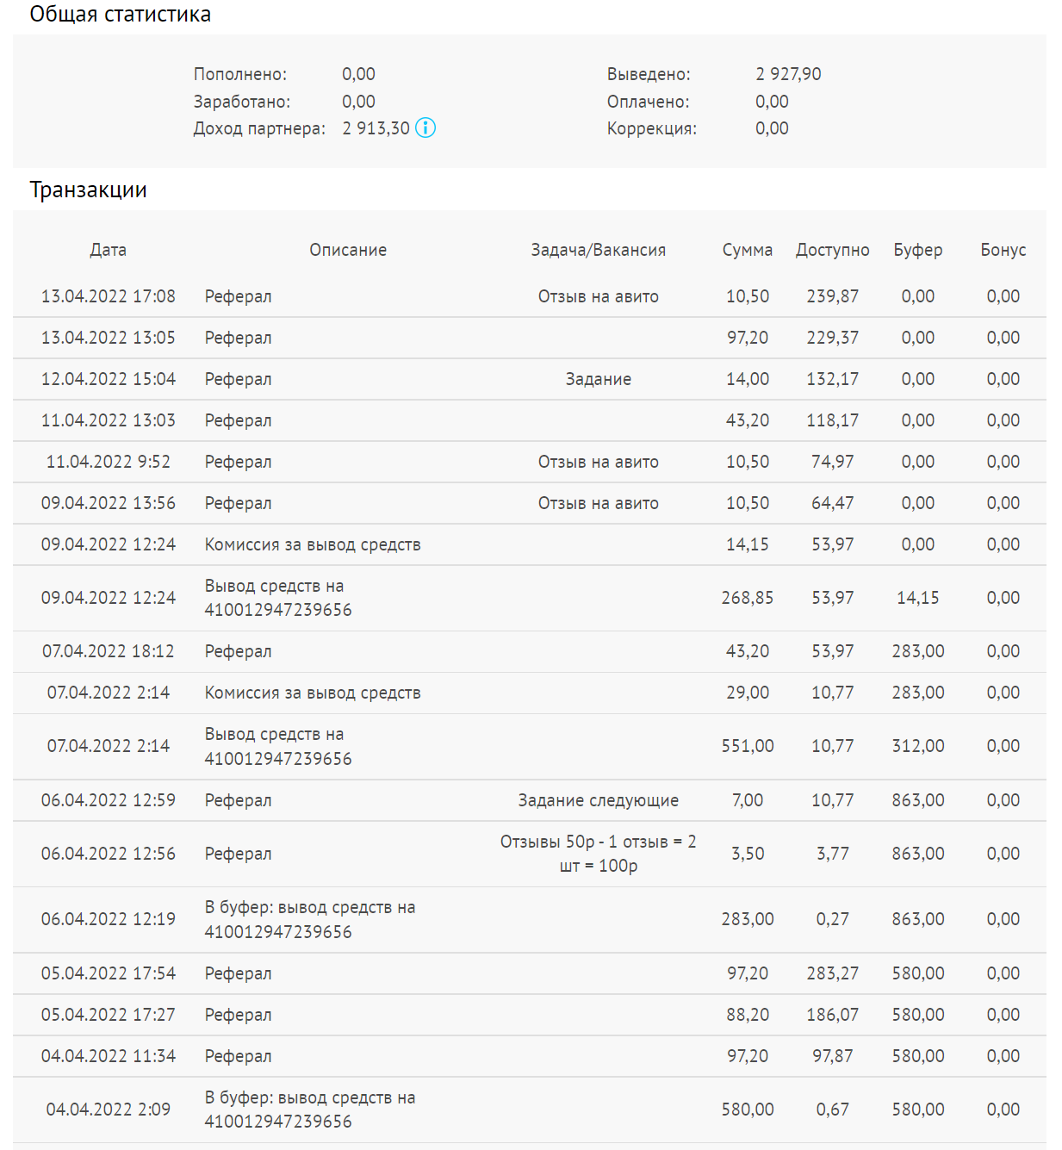The height and width of the screenshot is (1150, 1062).
Task: Click the 'Сумма' column header
Action: point(747,250)
